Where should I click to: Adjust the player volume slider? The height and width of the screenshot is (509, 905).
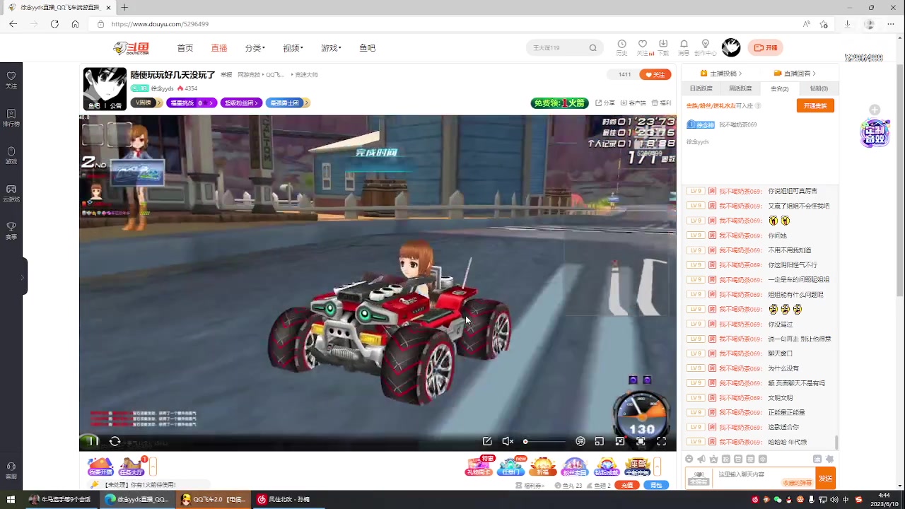(544, 441)
